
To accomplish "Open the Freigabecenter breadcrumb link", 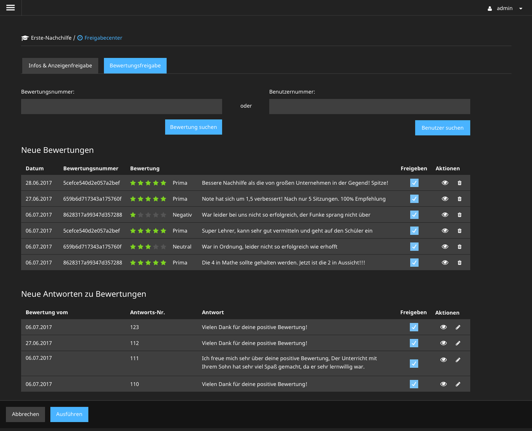I will pyautogui.click(x=103, y=37).
